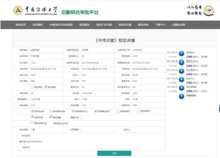Go to 管理规定 page
Image resolution: width=220 pixels, height=158 pixels.
point(85,25)
